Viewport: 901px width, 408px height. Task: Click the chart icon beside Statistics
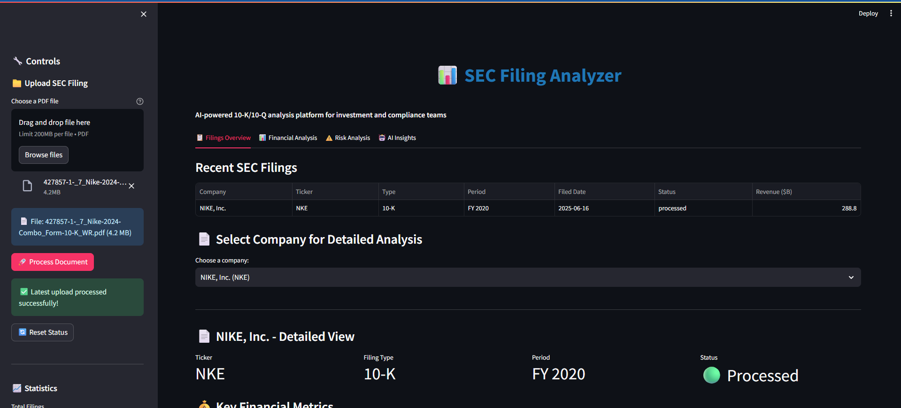pyautogui.click(x=17, y=388)
